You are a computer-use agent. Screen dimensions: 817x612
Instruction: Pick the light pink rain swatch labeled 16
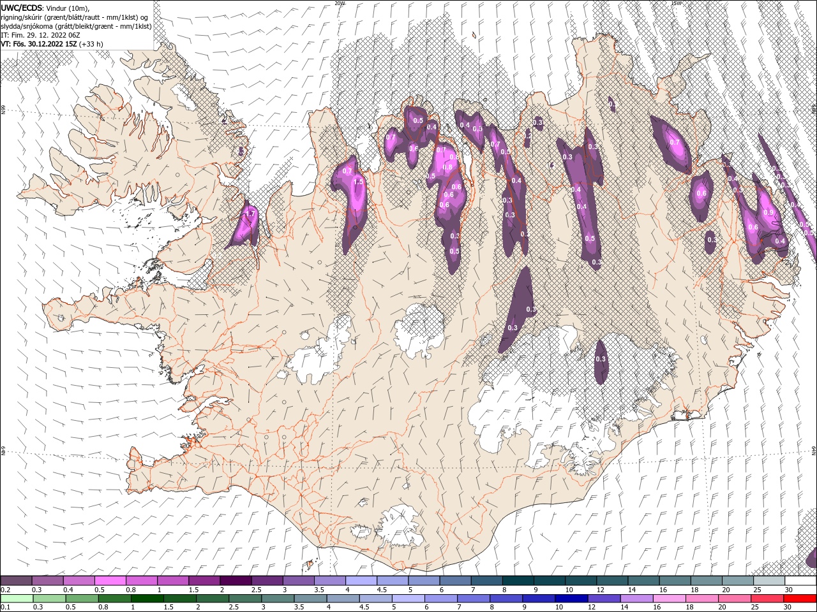(x=668, y=598)
